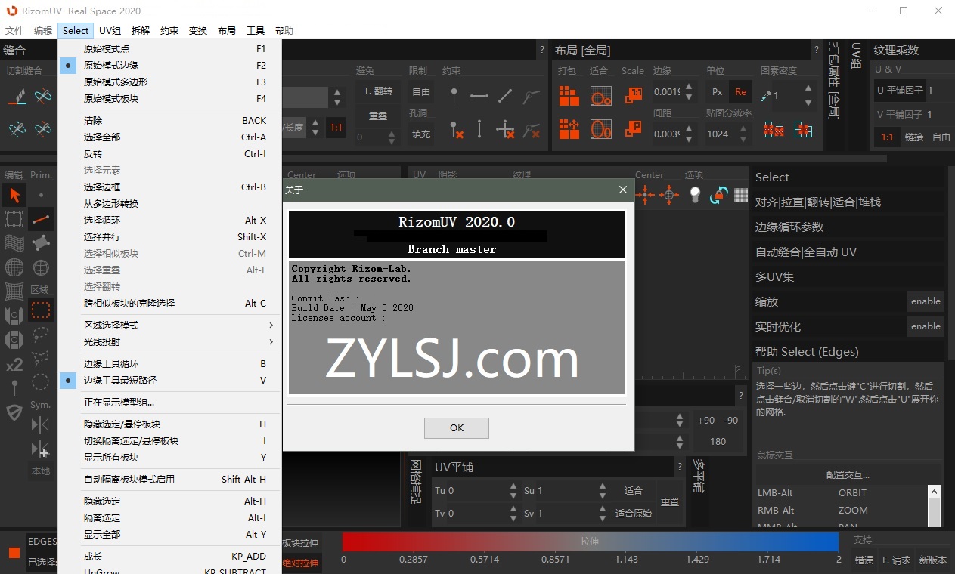Expand the 边缘循环参数 panel
This screenshot has height=574, width=955.
848,227
